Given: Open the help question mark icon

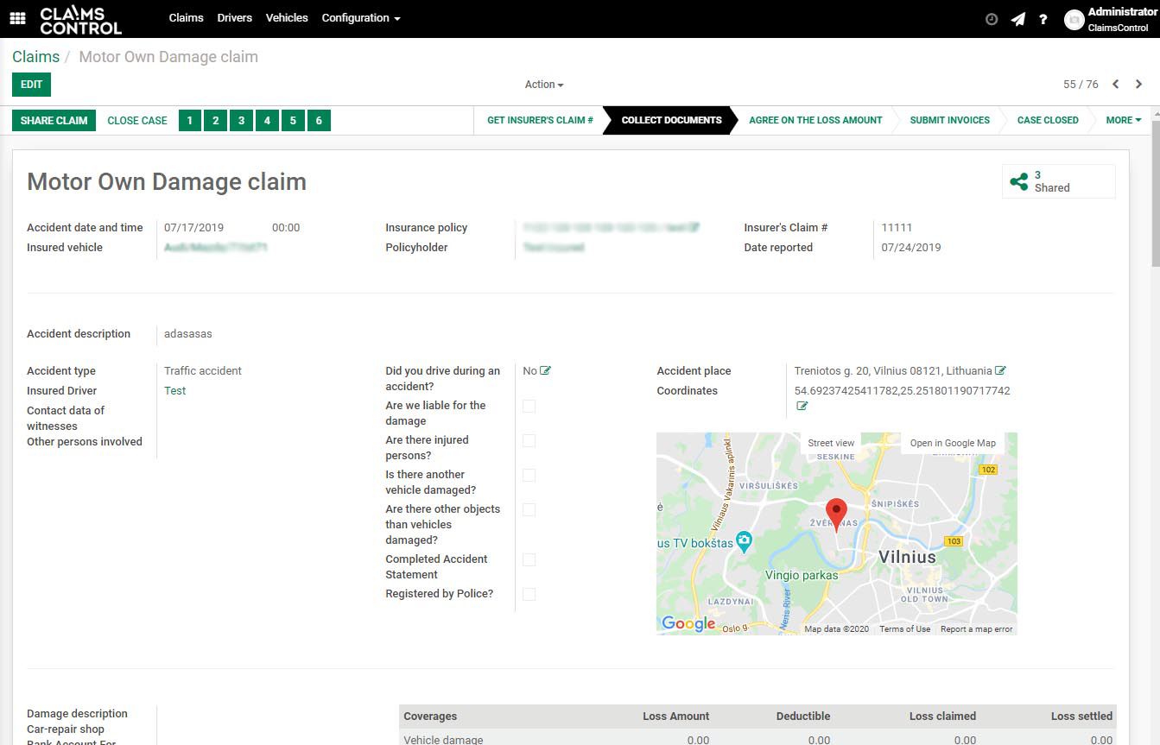Looking at the screenshot, I should click(1043, 19).
